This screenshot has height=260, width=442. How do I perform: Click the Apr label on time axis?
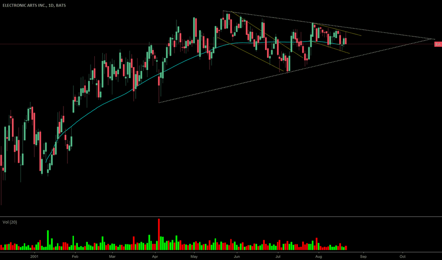(x=155, y=256)
